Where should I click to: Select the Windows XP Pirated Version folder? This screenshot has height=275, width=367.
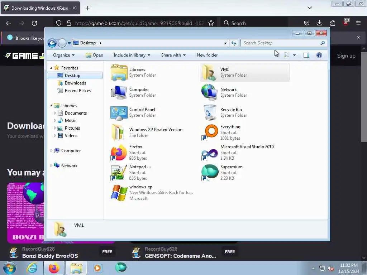pos(118,132)
